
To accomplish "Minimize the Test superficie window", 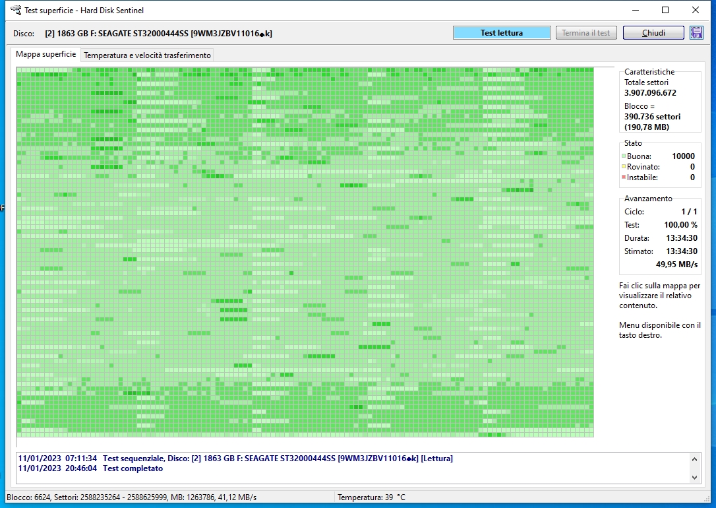I will click(636, 10).
